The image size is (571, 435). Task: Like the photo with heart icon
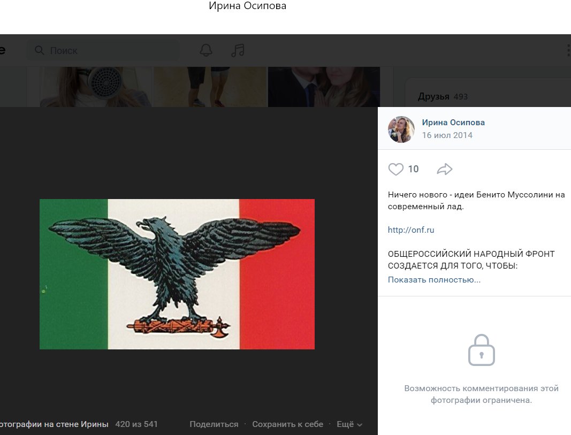click(396, 169)
